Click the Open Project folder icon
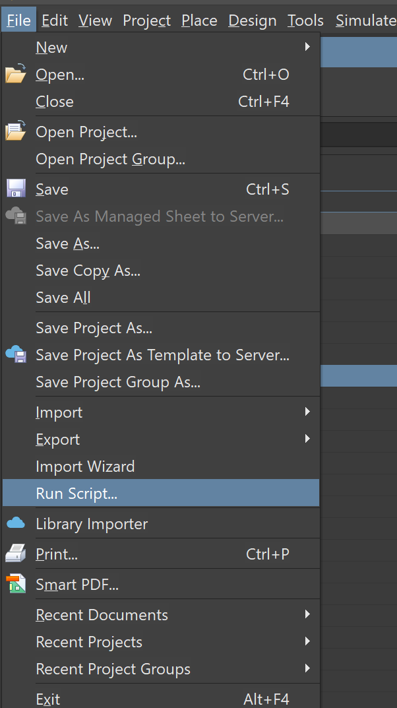The image size is (397, 708). [15, 131]
